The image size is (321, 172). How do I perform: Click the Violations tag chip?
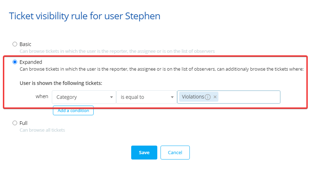click(x=193, y=97)
